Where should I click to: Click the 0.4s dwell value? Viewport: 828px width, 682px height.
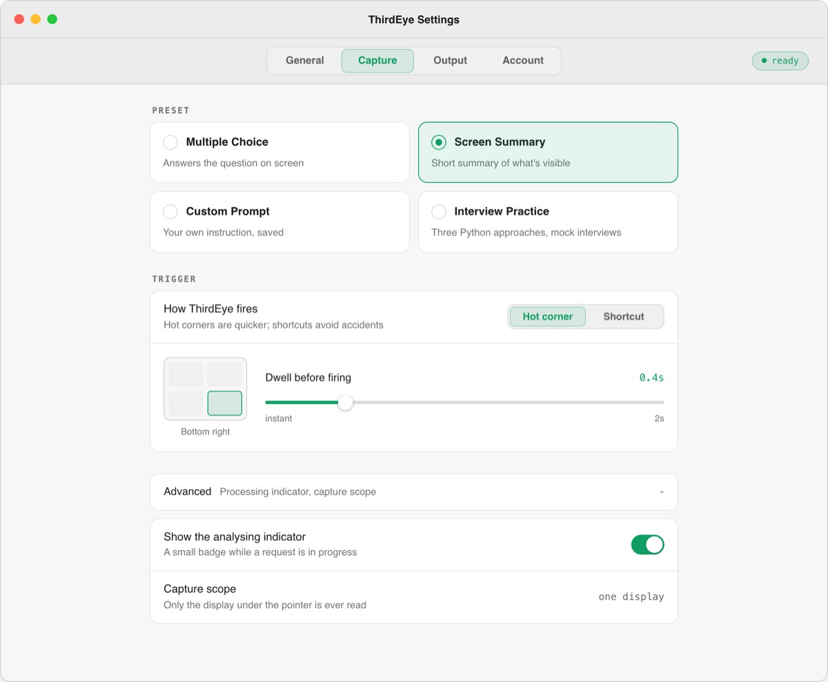click(652, 378)
